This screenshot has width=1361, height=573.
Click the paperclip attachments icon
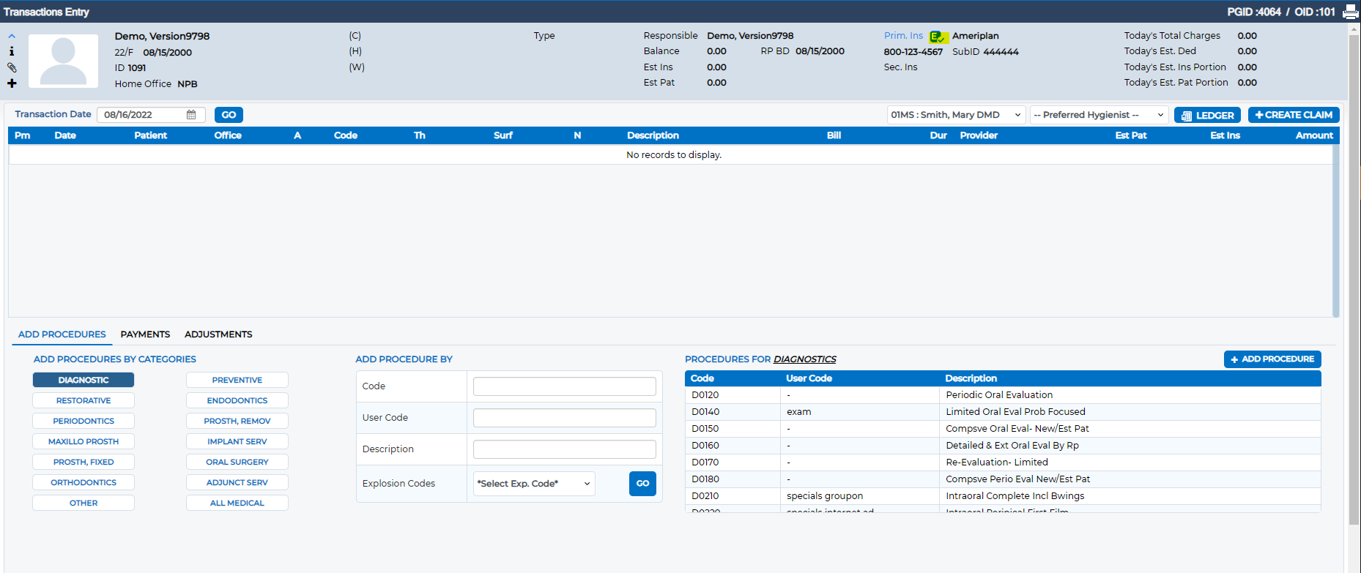[12, 67]
